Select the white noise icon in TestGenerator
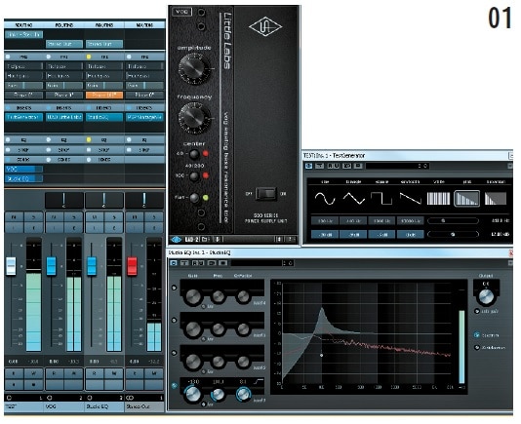Screen dimensions: 521x424 tap(438, 198)
